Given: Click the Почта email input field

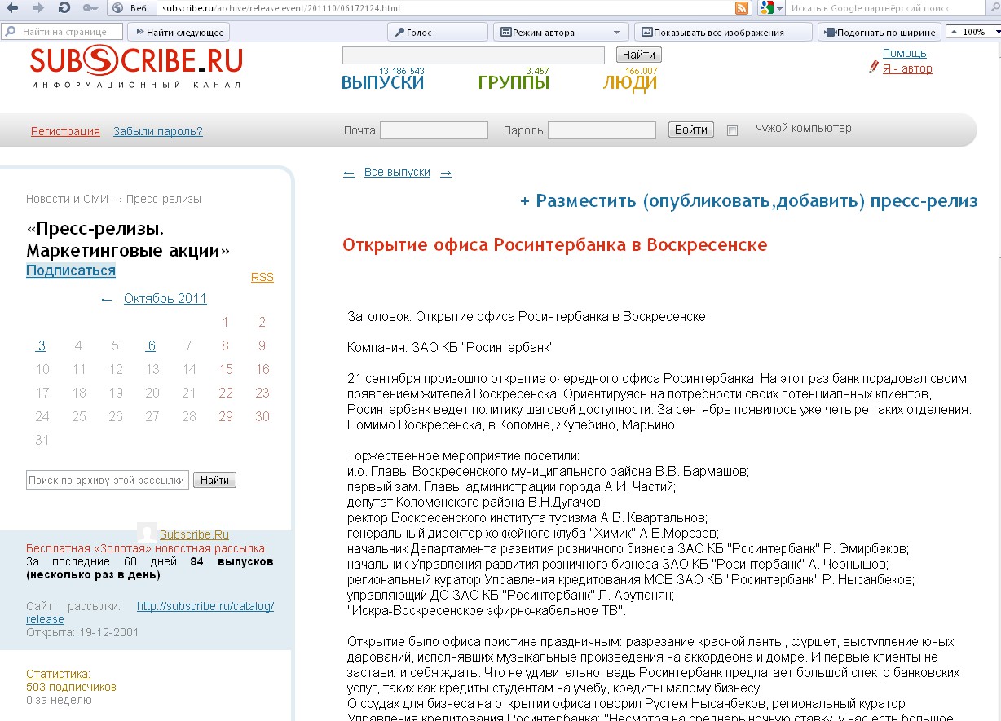Looking at the screenshot, I should [434, 130].
